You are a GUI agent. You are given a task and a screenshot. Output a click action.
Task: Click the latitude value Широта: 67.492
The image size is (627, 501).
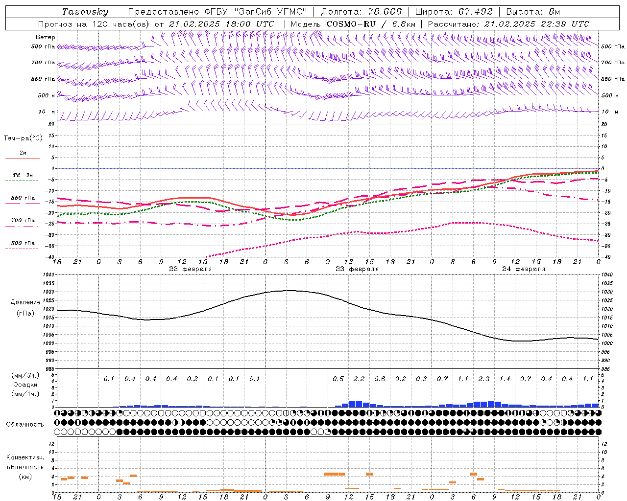click(x=454, y=12)
